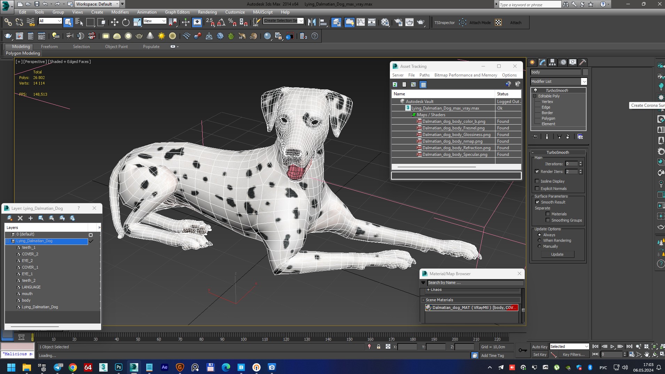Image resolution: width=665 pixels, height=374 pixels.
Task: Select the Manually update option
Action: click(539, 246)
